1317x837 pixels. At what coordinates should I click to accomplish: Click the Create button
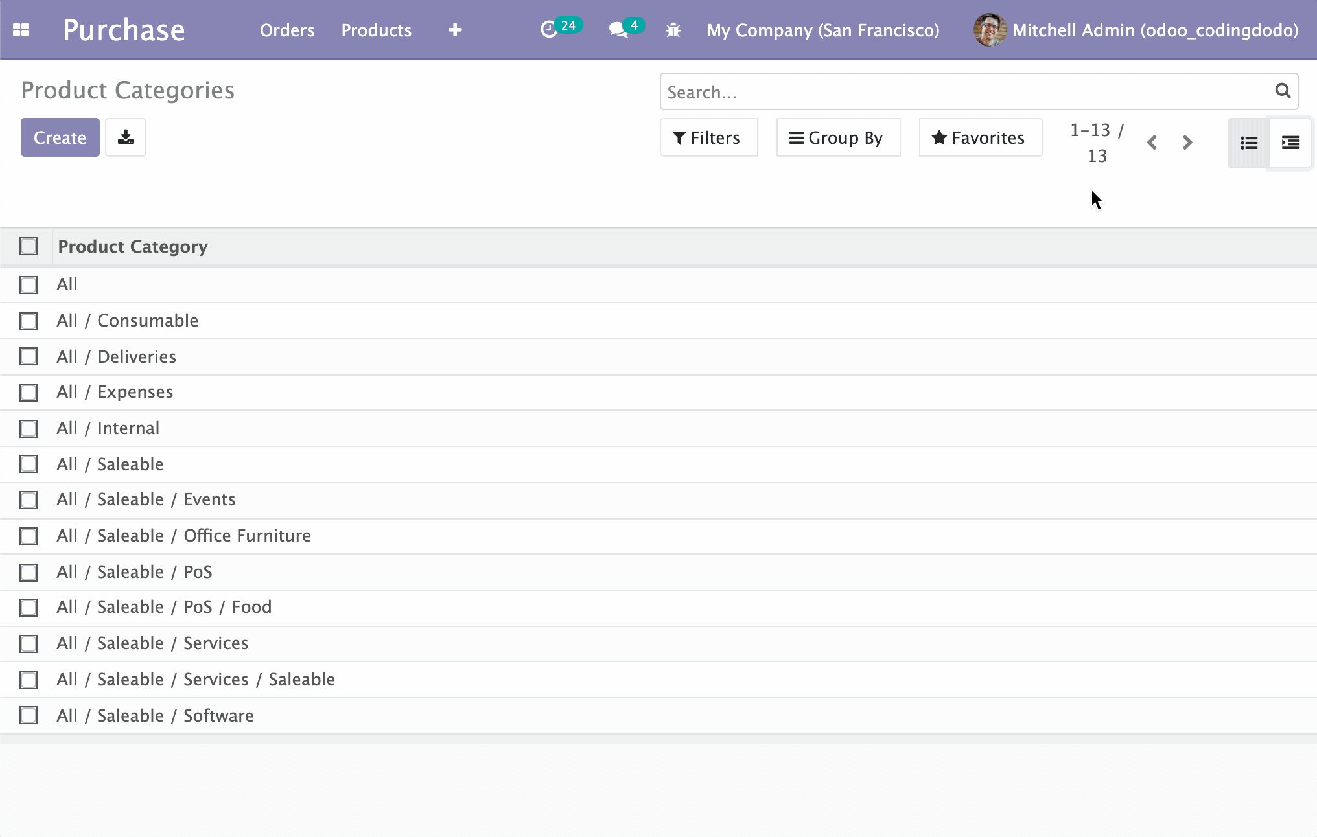click(x=60, y=137)
